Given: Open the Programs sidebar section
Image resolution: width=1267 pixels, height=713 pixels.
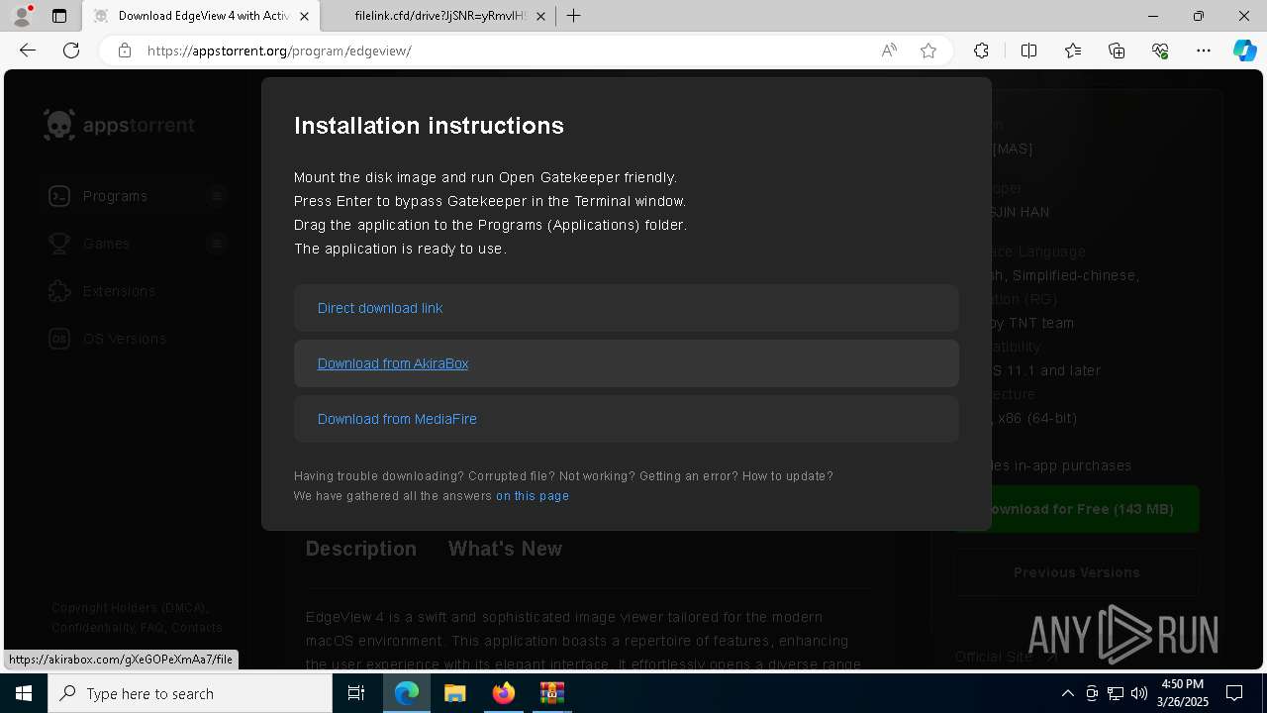Looking at the screenshot, I should click(x=115, y=196).
